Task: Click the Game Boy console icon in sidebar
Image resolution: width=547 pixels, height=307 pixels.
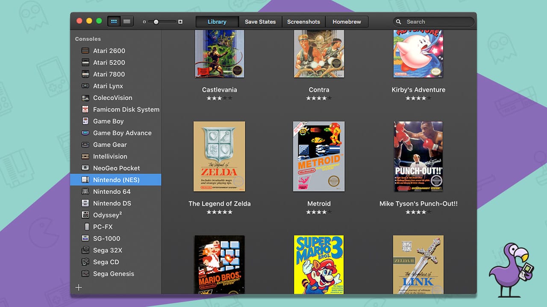Action: click(85, 121)
